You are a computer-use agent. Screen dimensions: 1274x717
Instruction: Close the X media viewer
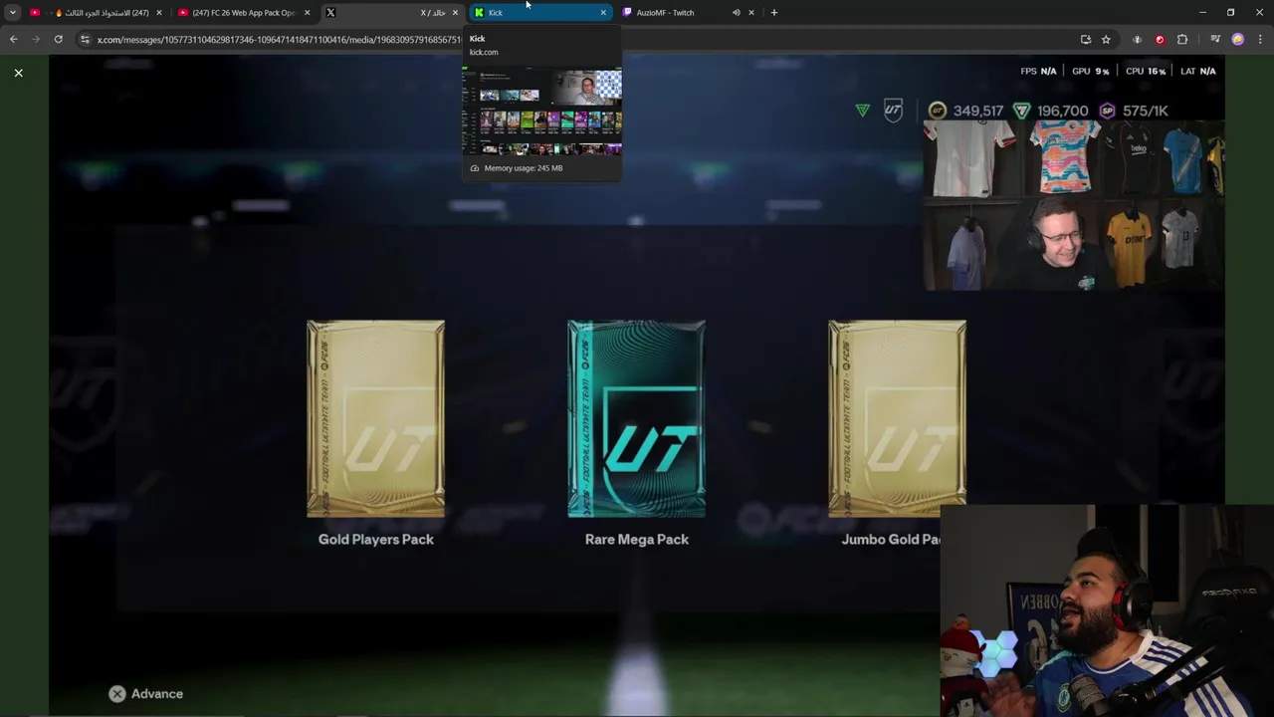18,73
